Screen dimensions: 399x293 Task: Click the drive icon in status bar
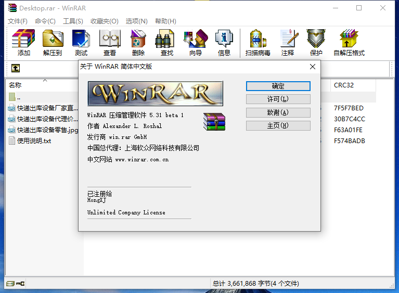click(10, 283)
